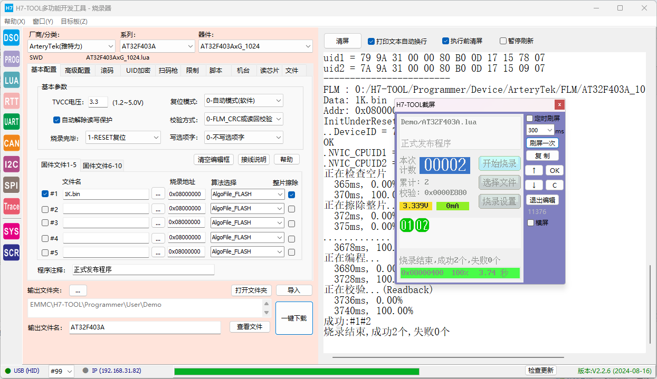Open the #99 device number dropdown
Image resolution: width=657 pixels, height=379 pixels.
pyautogui.click(x=61, y=371)
